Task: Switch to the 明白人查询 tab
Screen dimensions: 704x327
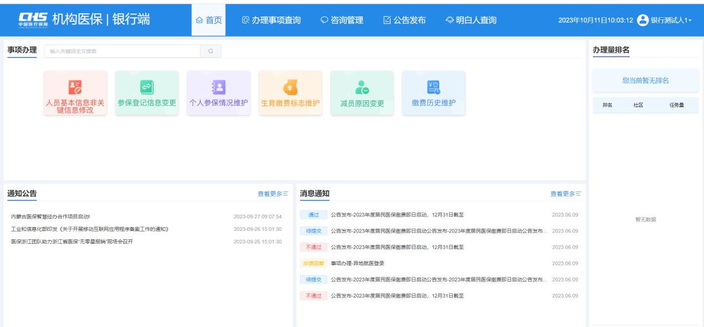Action: tap(471, 20)
